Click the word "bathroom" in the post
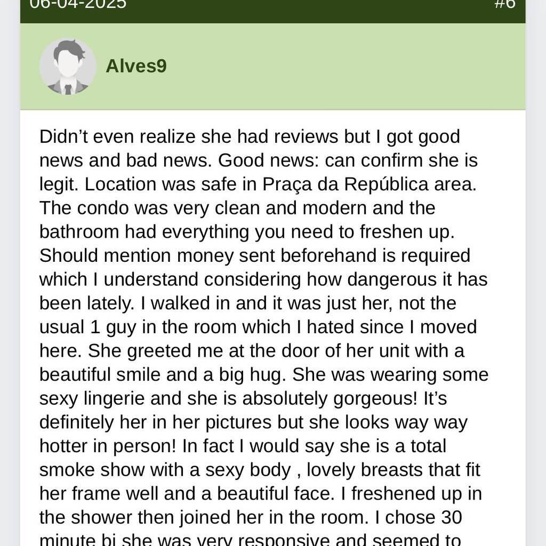Screen dimensions: 546x546 pyautogui.click(x=79, y=231)
